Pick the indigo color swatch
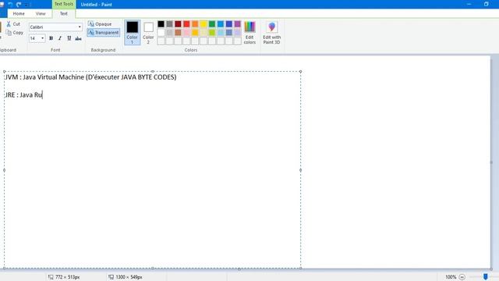 click(x=229, y=24)
